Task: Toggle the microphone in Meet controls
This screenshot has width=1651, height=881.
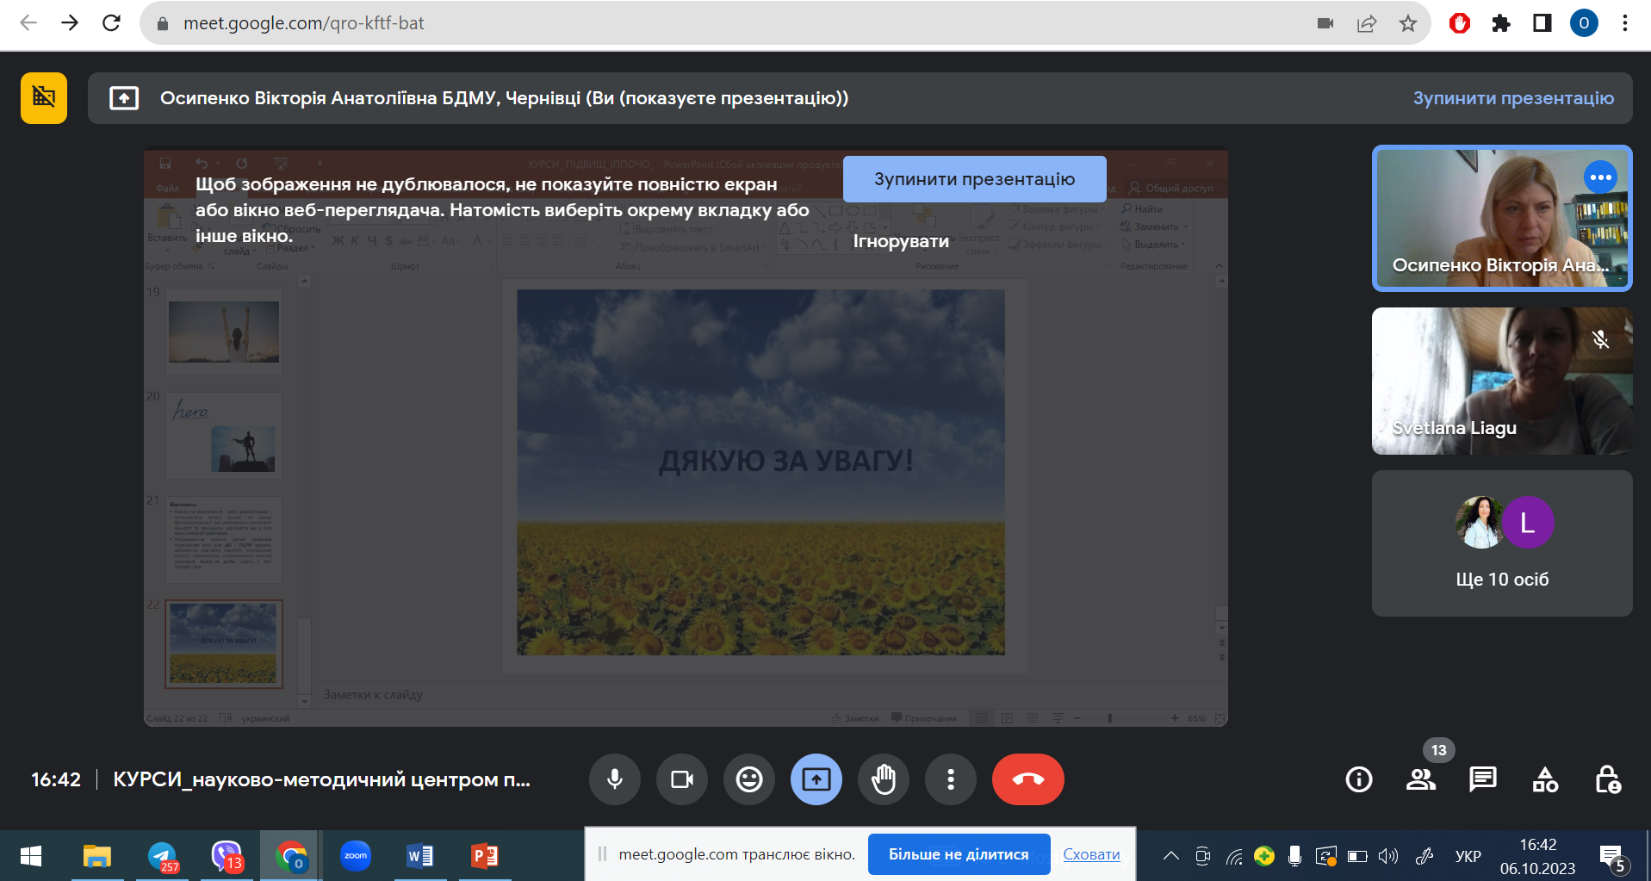Action: click(615, 779)
